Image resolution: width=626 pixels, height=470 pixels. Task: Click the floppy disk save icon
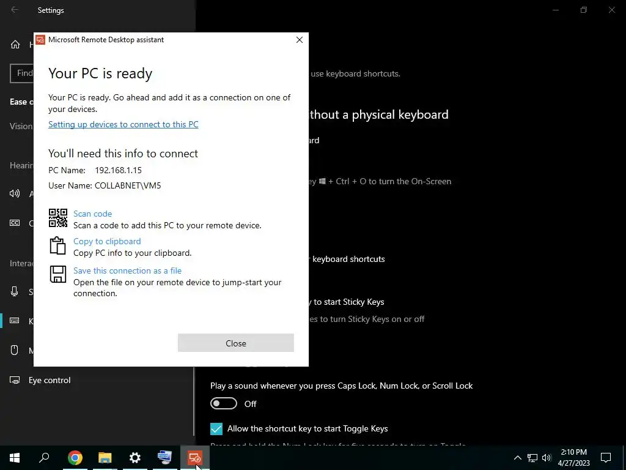(x=58, y=275)
